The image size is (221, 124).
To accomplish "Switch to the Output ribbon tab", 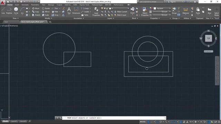I will click(59, 5).
